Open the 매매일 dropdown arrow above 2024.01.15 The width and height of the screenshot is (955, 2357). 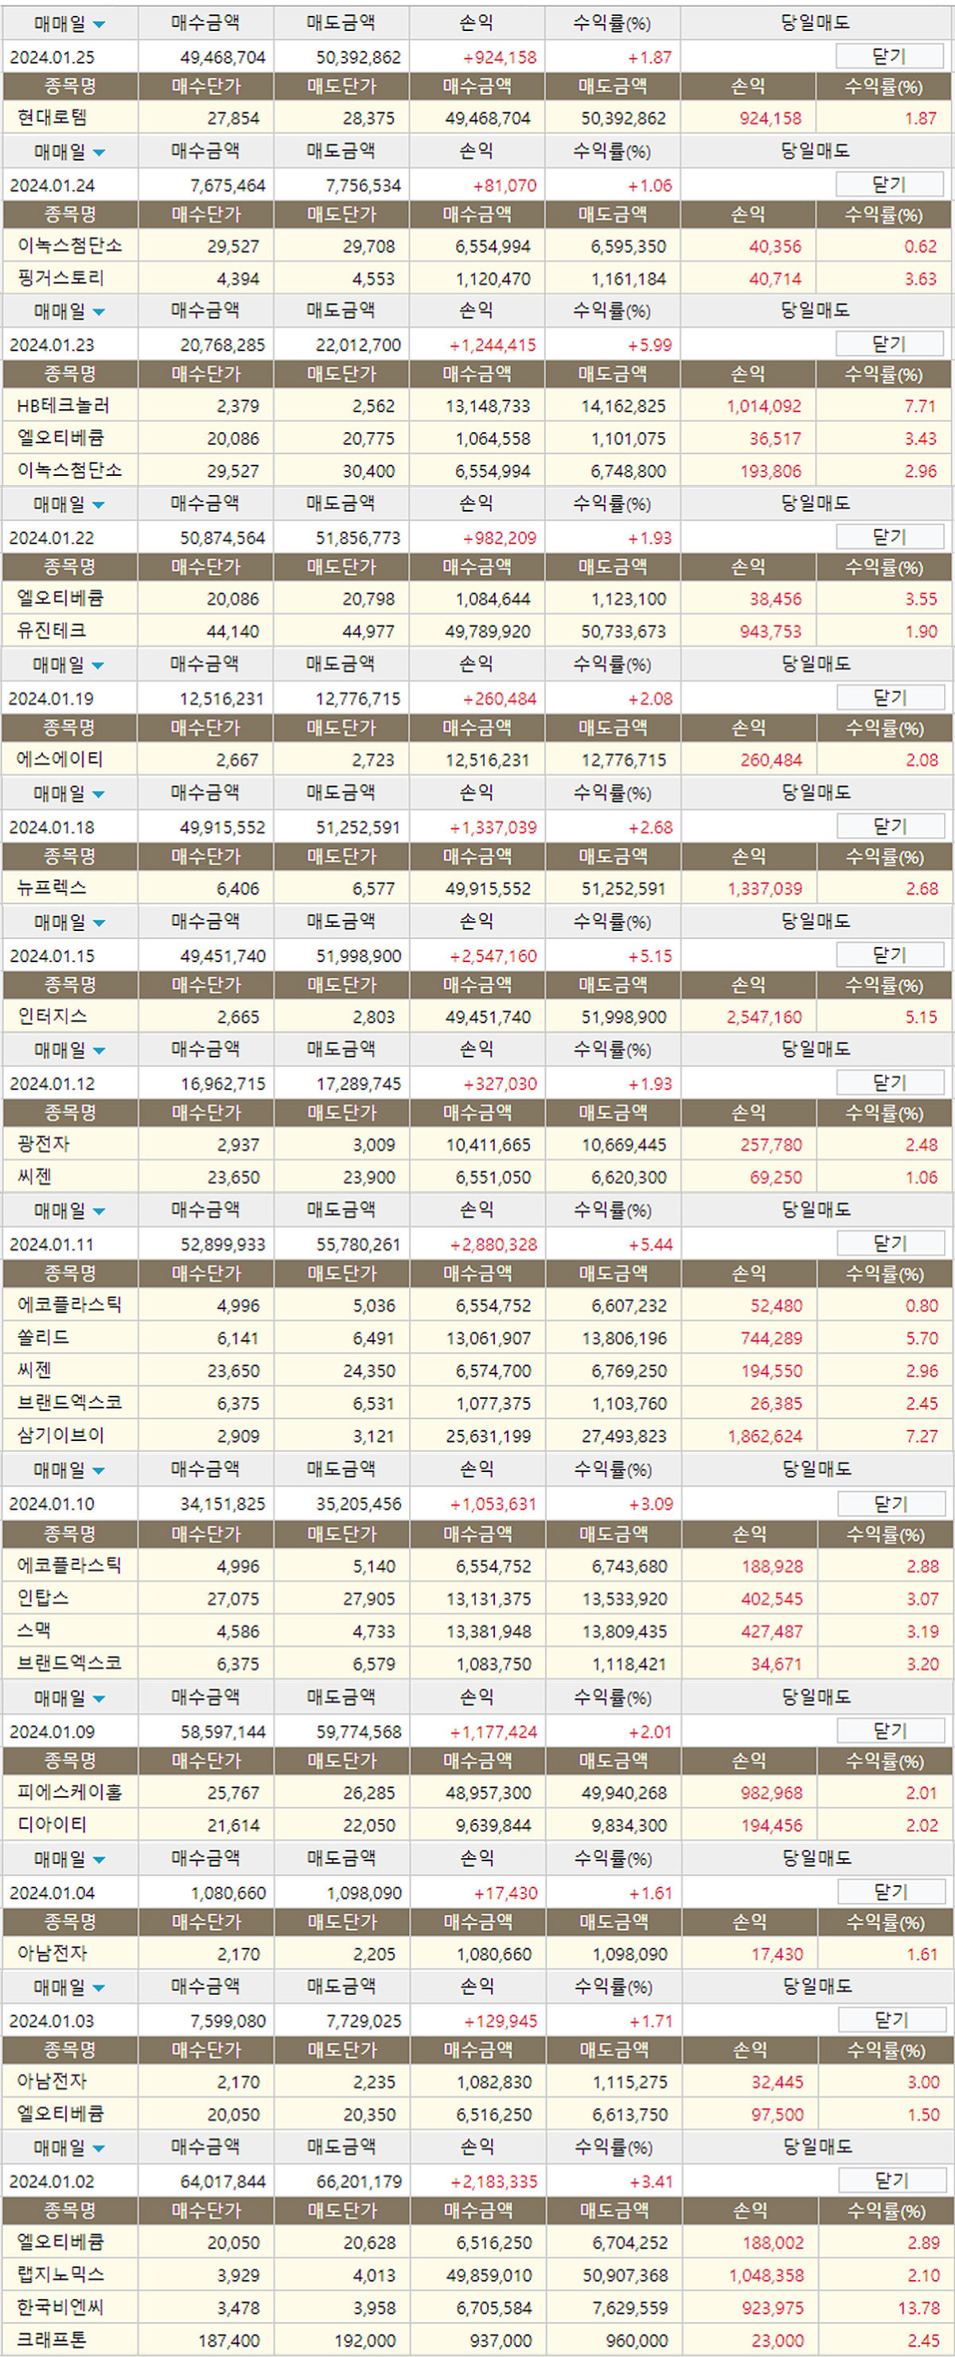point(99,923)
